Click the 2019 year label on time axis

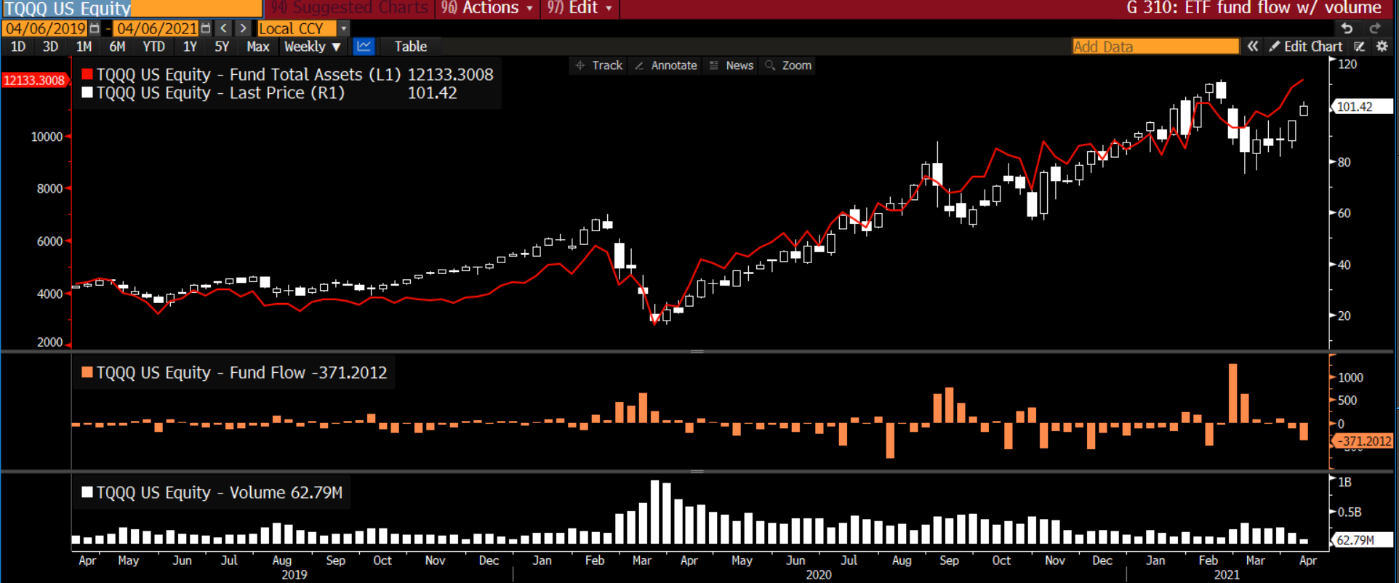pyautogui.click(x=294, y=575)
